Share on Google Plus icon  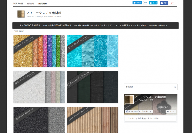[172, 3]
